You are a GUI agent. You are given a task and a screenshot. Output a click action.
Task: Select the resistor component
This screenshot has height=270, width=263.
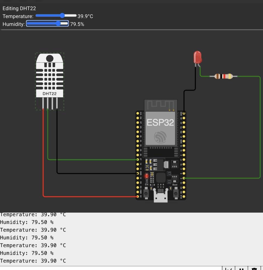click(x=224, y=76)
